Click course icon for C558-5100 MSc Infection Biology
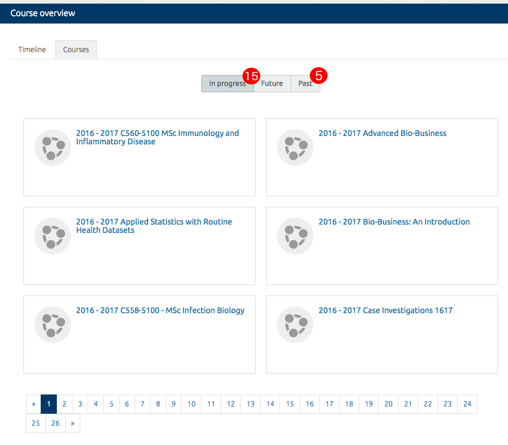The height and width of the screenshot is (445, 508). pos(53,325)
